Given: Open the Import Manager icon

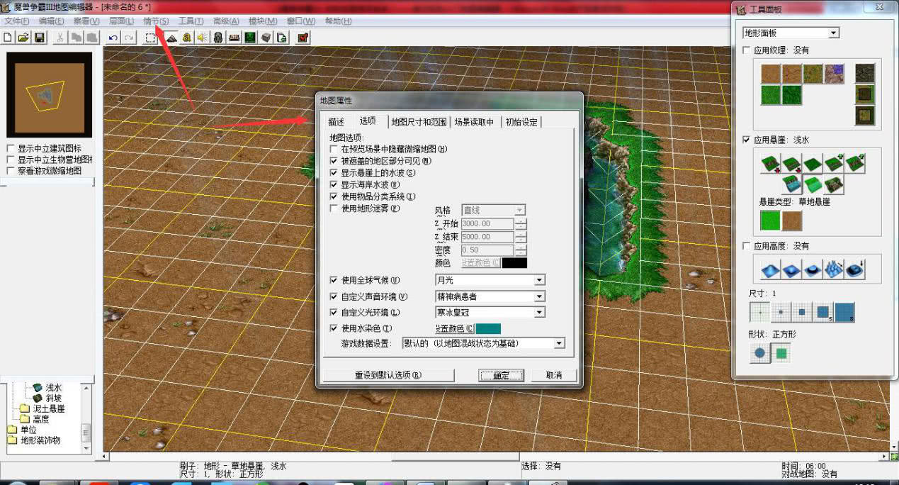Looking at the screenshot, I should (281, 38).
